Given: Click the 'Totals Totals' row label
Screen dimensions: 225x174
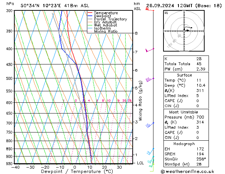Looking at the screenshot, I should coord(177,64).
